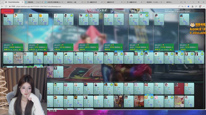Pick the player card named monet
The height and width of the screenshot is (115, 206).
(x=149, y=88)
